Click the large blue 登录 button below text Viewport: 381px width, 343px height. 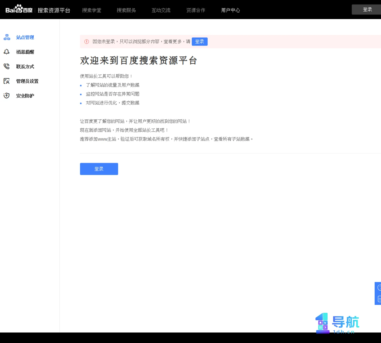pos(99,169)
